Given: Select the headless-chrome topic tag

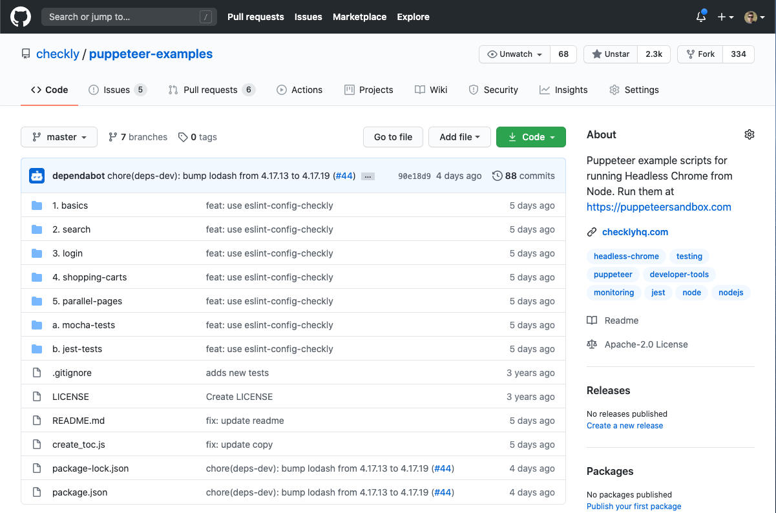Looking at the screenshot, I should (x=626, y=256).
